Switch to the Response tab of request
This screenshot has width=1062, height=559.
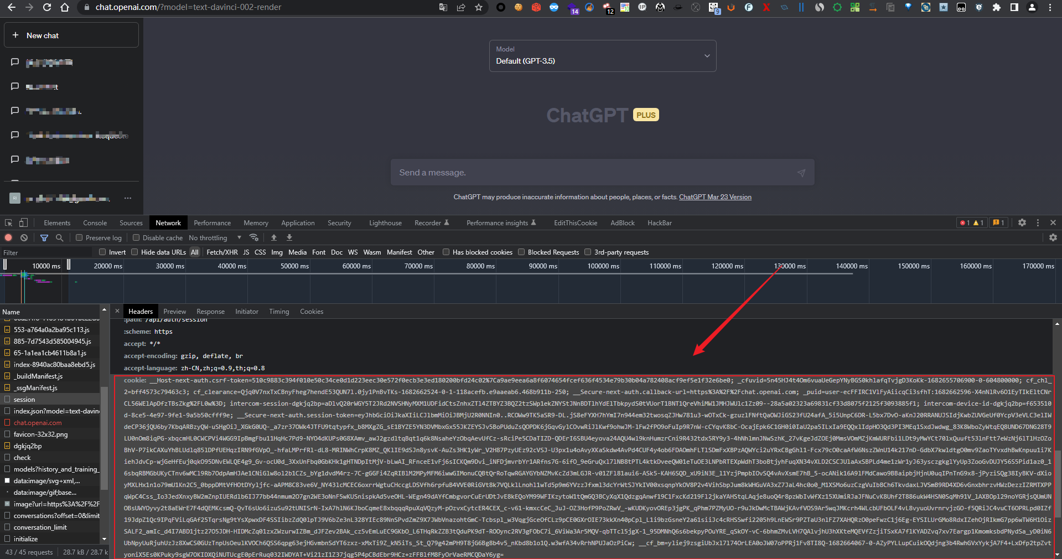tap(210, 311)
